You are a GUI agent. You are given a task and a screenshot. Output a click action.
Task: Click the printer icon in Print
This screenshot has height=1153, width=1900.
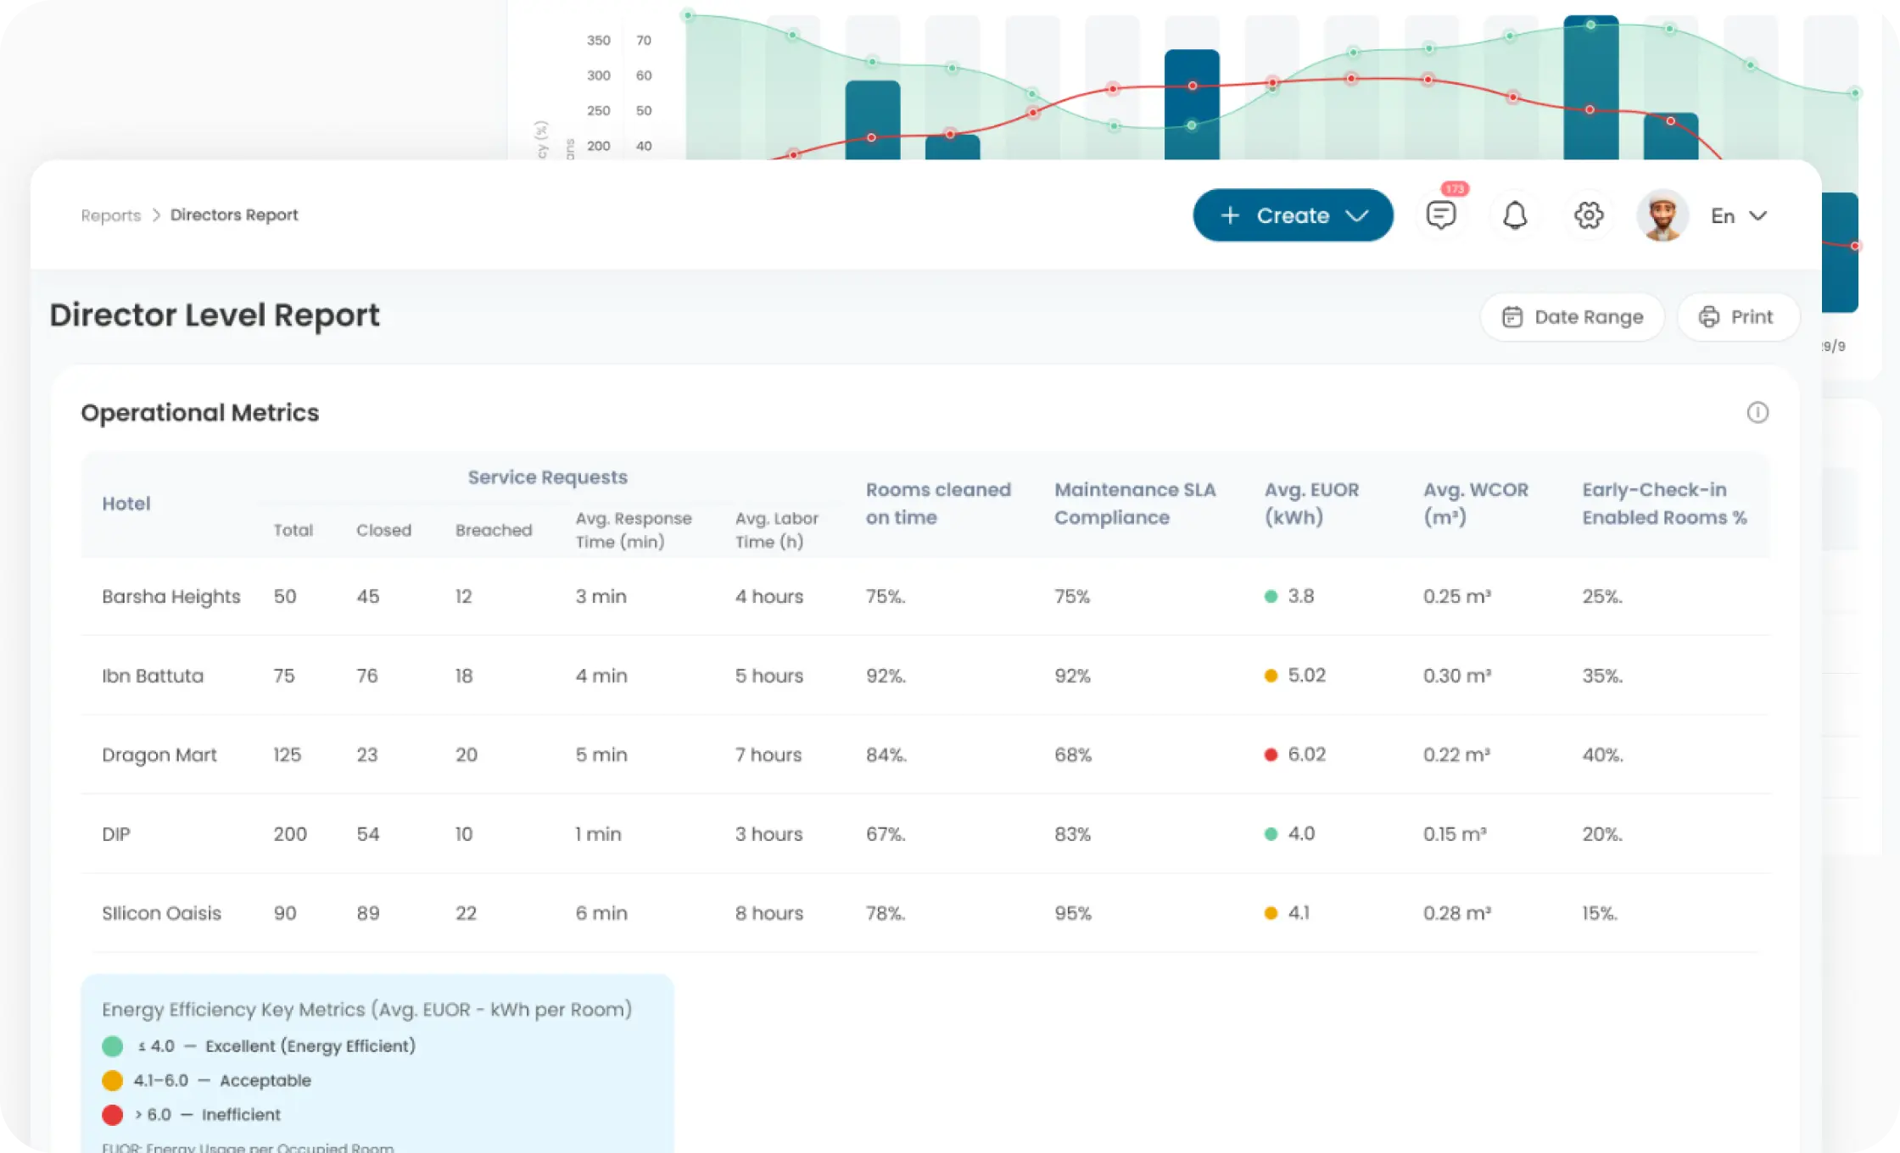1709,317
